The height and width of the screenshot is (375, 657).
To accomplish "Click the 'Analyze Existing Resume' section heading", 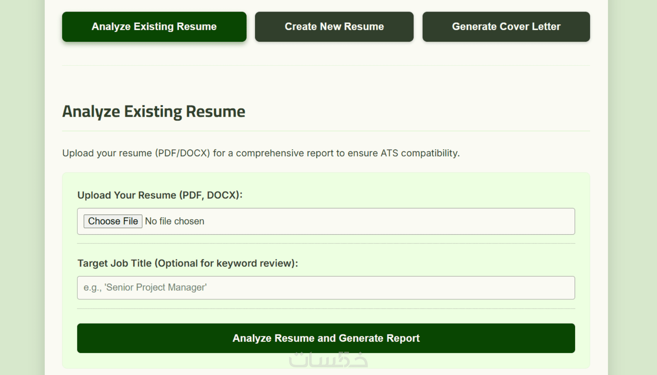I will pos(154,112).
